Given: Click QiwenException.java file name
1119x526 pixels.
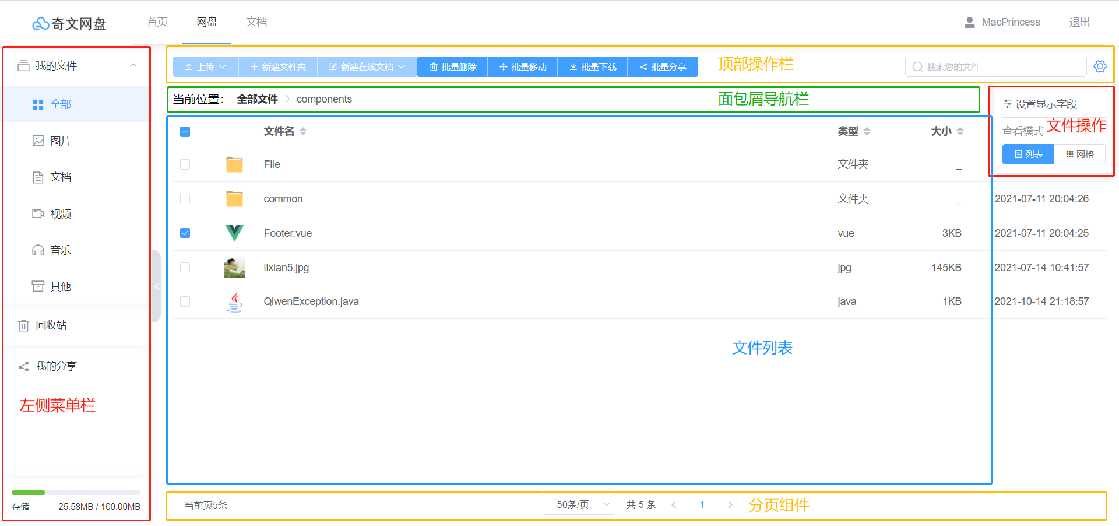Looking at the screenshot, I should point(311,301).
